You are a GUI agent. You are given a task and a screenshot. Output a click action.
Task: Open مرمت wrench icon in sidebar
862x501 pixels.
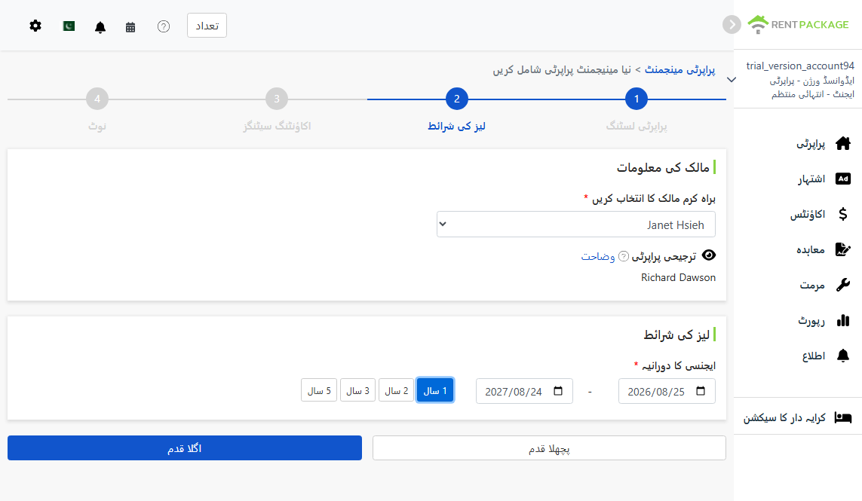pyautogui.click(x=842, y=285)
